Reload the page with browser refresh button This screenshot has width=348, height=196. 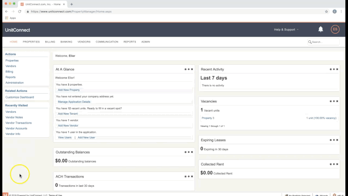point(20,11)
